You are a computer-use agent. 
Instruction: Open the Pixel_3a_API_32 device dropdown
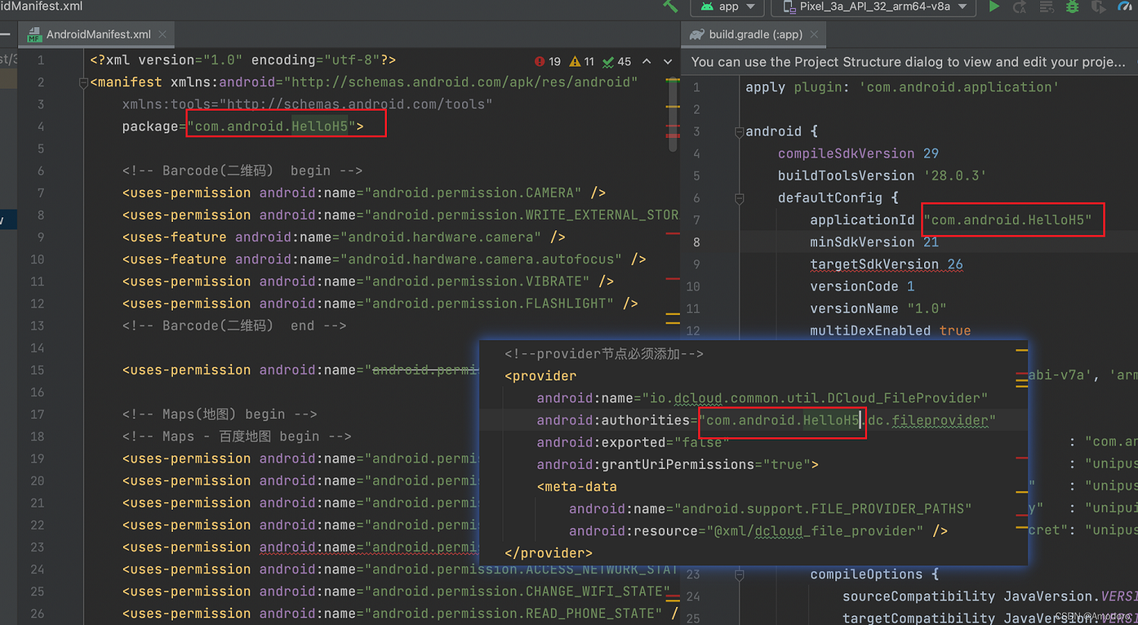pos(875,6)
